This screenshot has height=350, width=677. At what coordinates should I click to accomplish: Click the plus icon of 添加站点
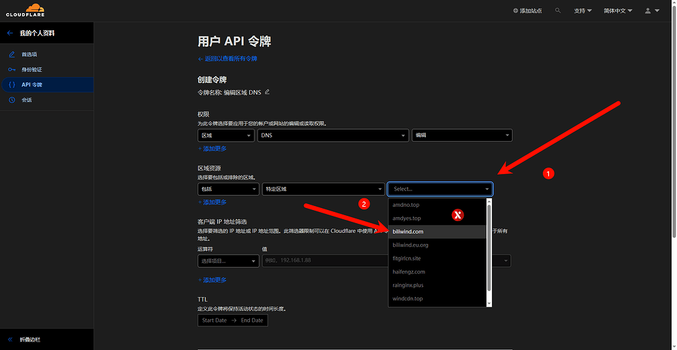515,10
